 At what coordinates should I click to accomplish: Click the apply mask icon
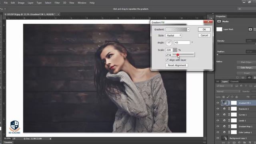pos(243,78)
